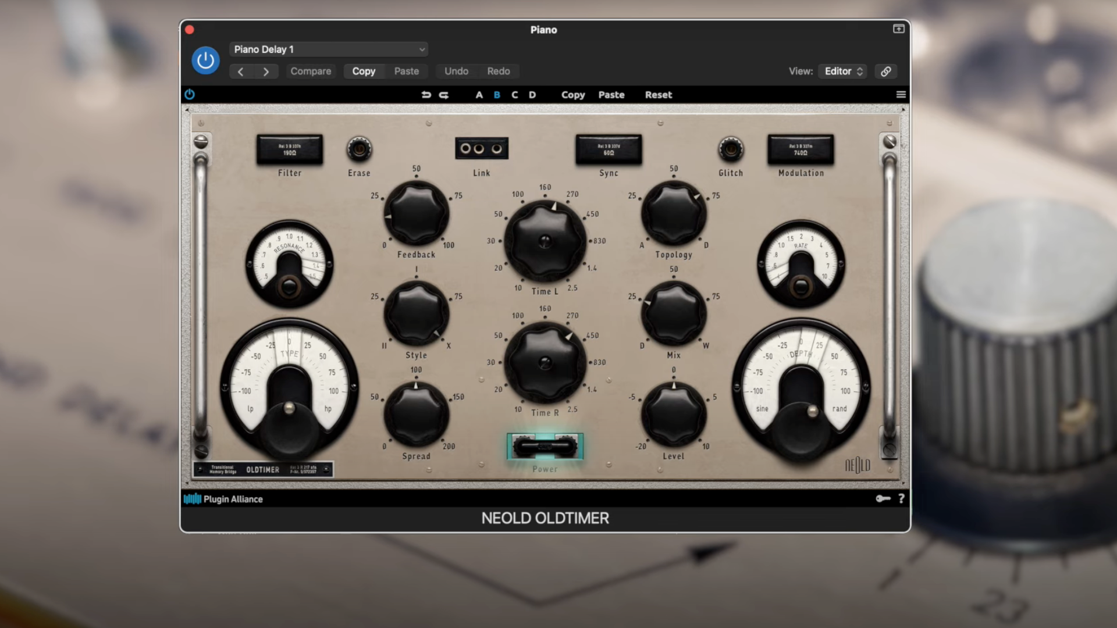Screen dimensions: 1117x628
Task: Click the plugin bar Reset button
Action: coord(658,95)
